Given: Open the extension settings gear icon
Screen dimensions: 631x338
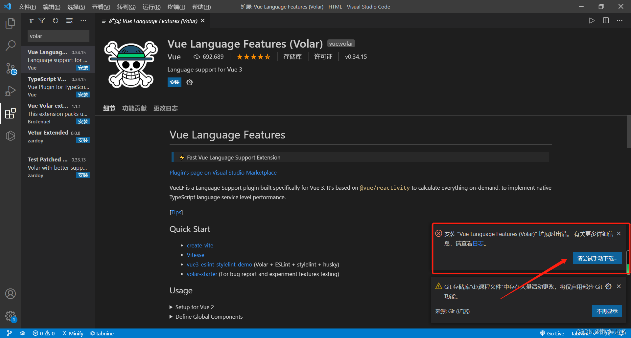Looking at the screenshot, I should (189, 82).
